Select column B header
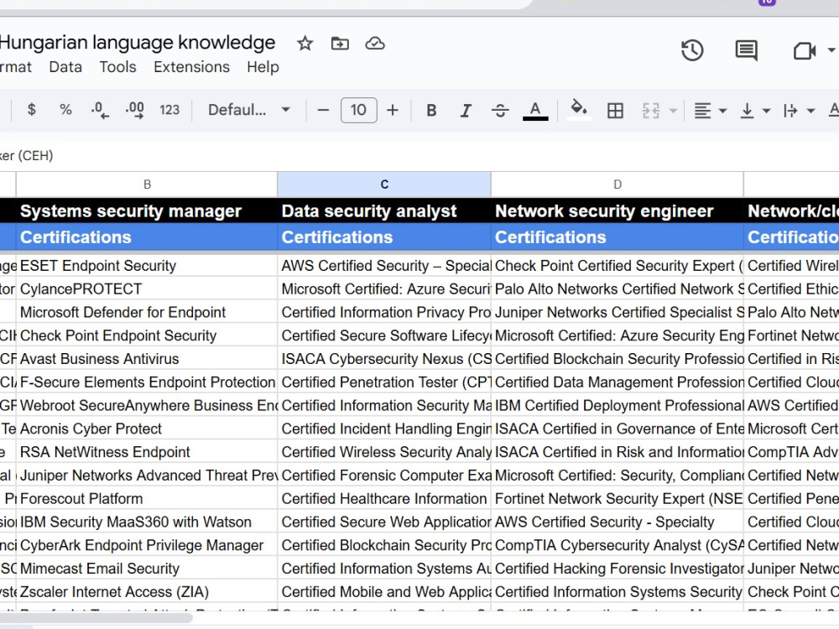 [x=147, y=185]
